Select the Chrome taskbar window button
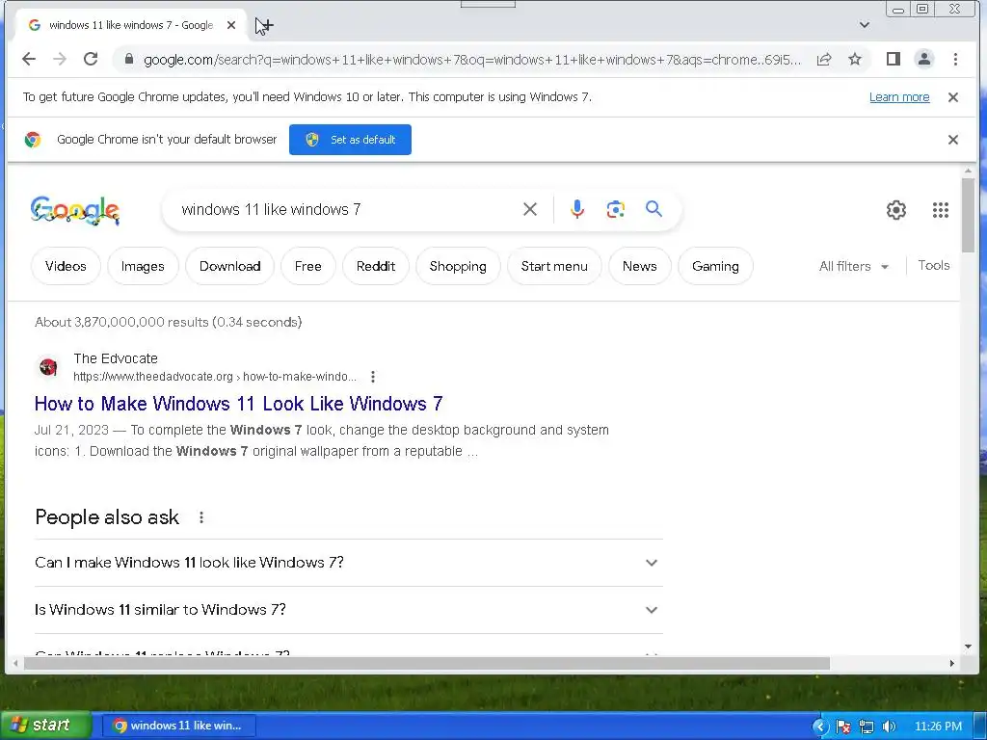This screenshot has width=987, height=740. [179, 726]
